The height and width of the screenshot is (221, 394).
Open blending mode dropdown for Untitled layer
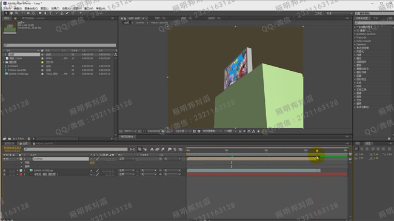pyautogui.click(x=127, y=159)
